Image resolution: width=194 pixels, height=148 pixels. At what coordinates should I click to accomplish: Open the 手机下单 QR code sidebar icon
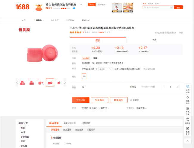pos(187,110)
